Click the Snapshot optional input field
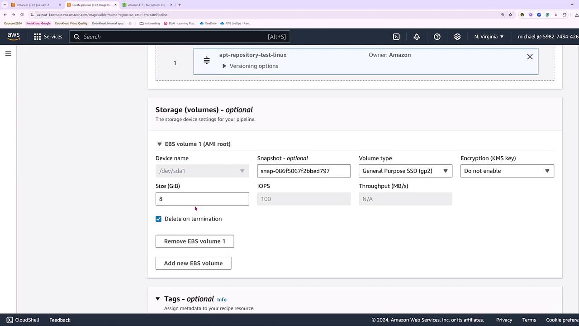This screenshot has width=579, height=326. (304, 171)
